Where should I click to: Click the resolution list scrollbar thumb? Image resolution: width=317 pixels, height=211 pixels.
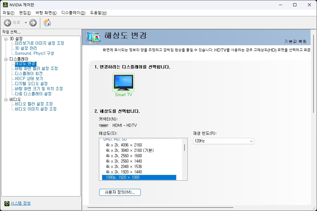click(x=184, y=147)
